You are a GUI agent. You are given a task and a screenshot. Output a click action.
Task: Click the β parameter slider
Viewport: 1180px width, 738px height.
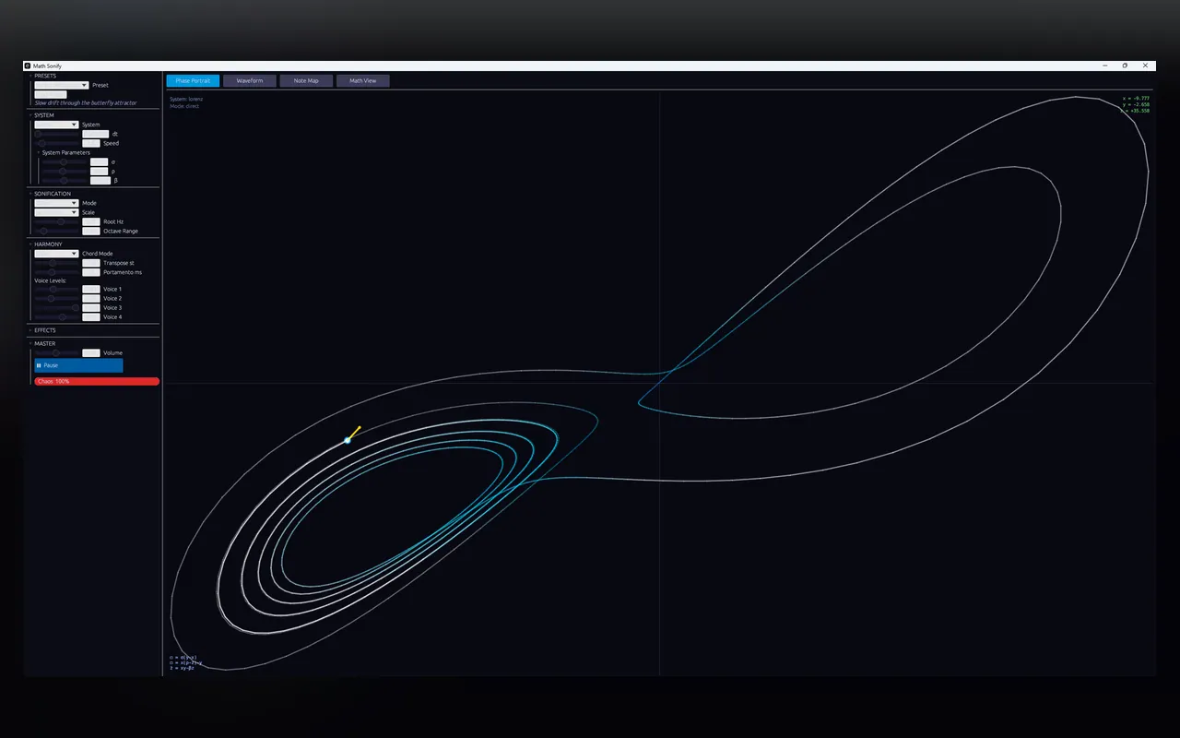65,181
